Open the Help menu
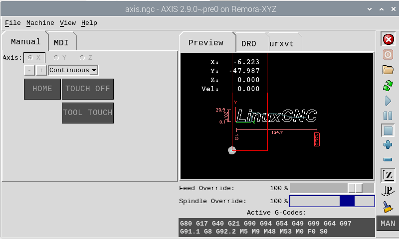The image size is (399, 239). point(89,23)
